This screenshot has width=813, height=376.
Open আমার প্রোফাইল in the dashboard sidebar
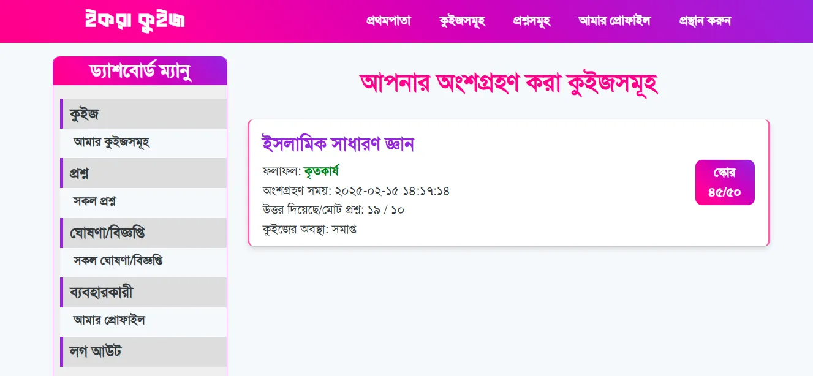pyautogui.click(x=109, y=320)
